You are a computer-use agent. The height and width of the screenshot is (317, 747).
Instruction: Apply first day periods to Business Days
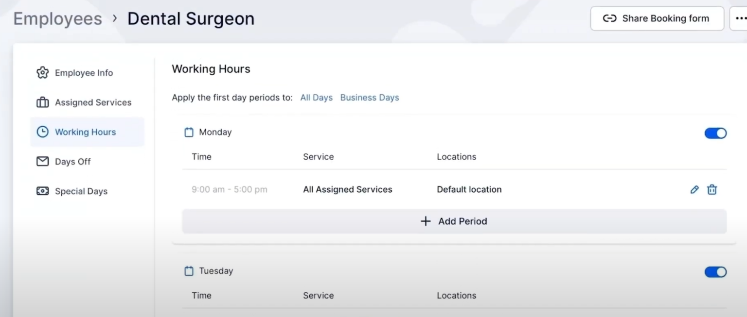pyautogui.click(x=369, y=97)
